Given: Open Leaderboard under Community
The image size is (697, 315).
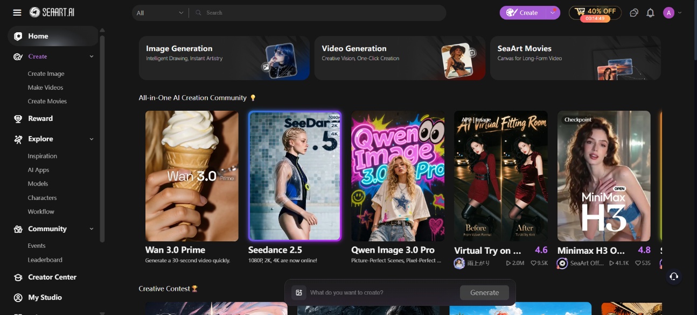Looking at the screenshot, I should pos(45,260).
